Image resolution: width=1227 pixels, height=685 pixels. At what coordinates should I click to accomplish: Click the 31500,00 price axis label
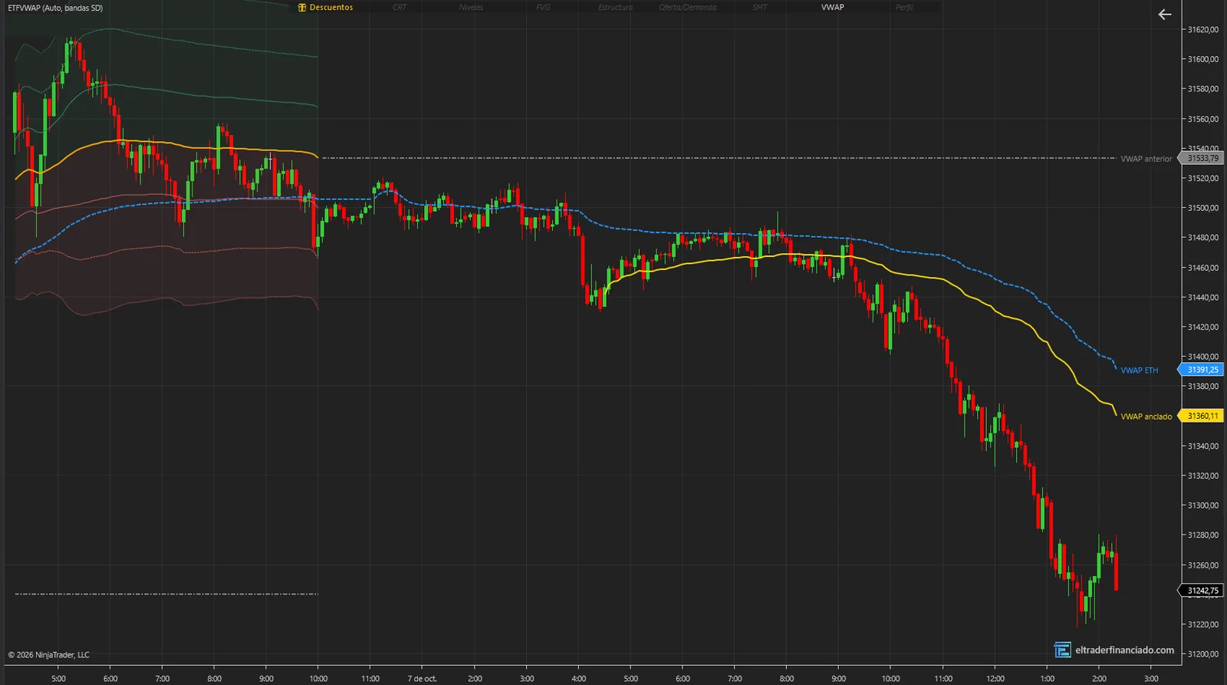1202,208
